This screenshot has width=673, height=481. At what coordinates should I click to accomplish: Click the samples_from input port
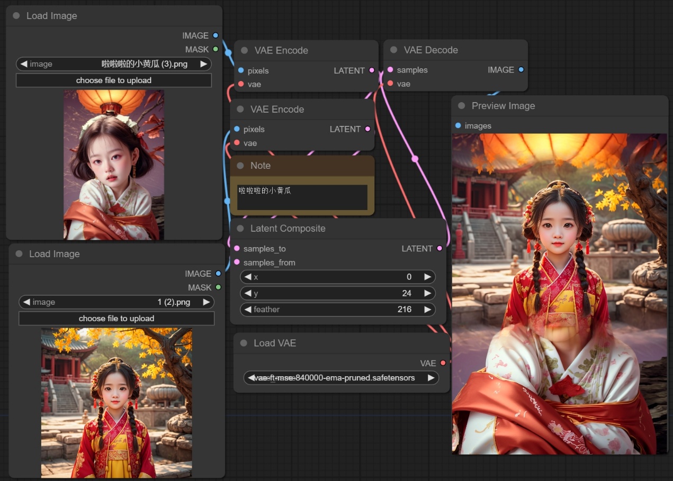pyautogui.click(x=237, y=262)
